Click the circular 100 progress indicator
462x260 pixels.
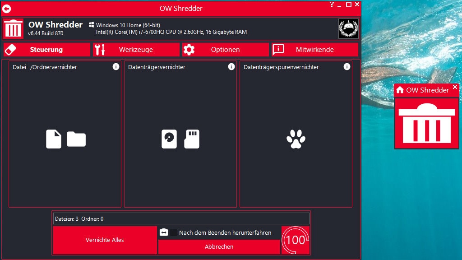(x=296, y=240)
